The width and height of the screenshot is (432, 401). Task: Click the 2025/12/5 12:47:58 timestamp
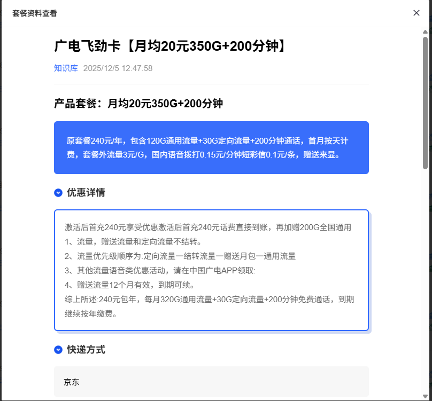point(118,68)
